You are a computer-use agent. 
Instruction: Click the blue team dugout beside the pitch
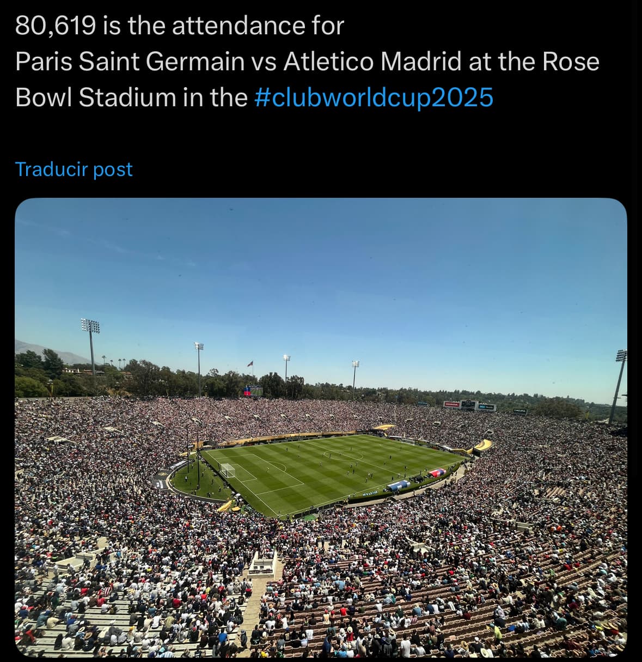click(x=399, y=485)
